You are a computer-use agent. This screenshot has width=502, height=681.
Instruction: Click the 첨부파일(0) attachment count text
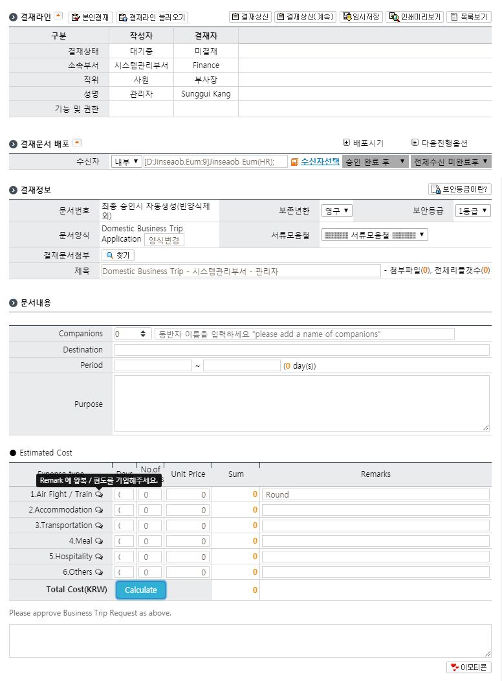pyautogui.click(x=409, y=271)
